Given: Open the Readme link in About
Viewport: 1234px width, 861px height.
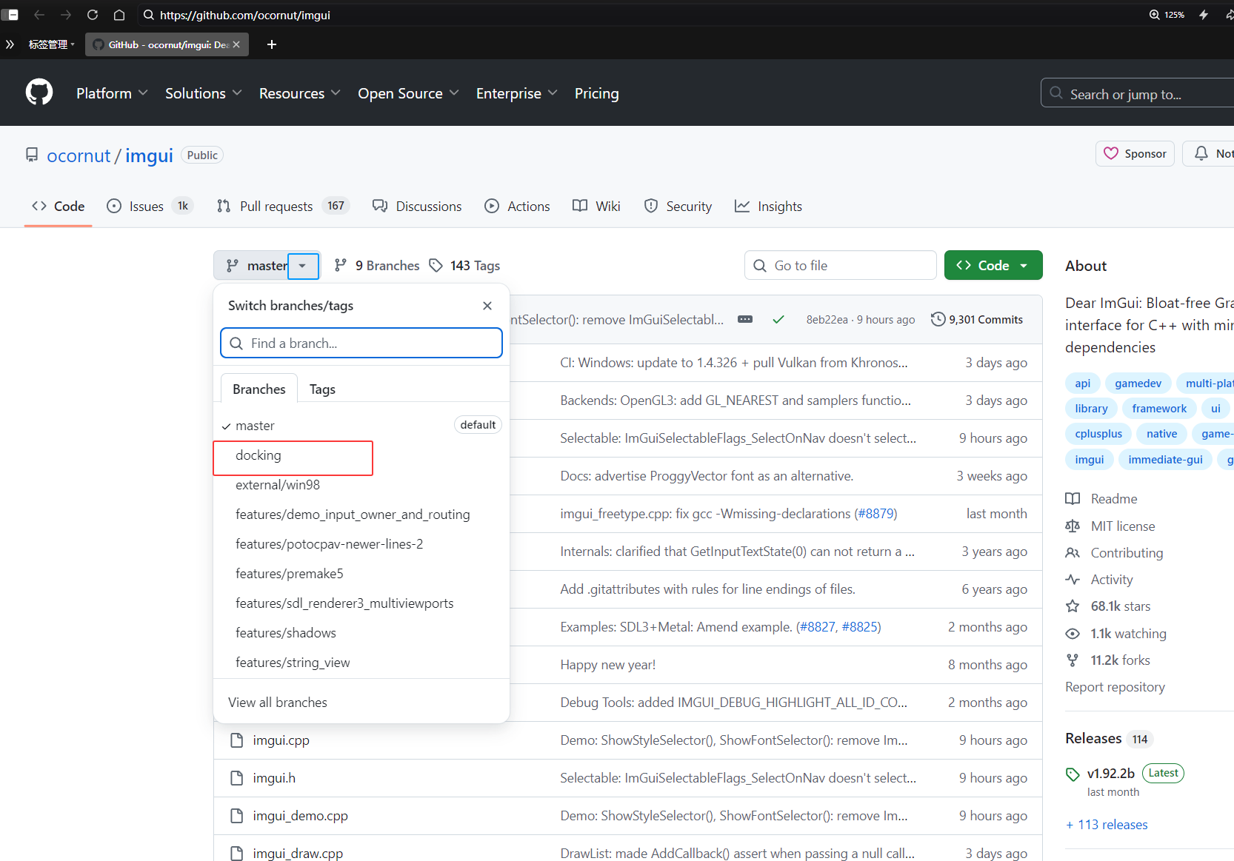Looking at the screenshot, I should [x=1101, y=499].
